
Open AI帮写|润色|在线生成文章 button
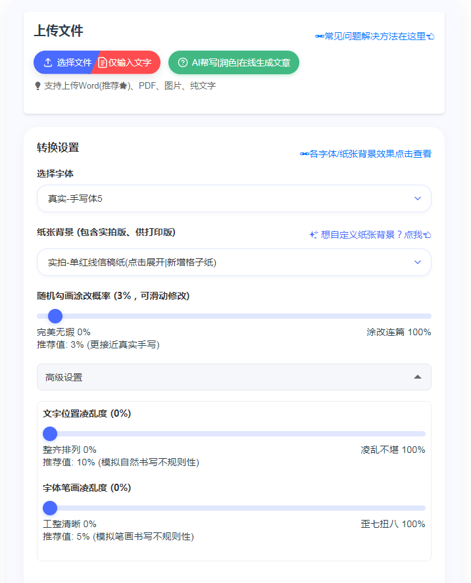234,62
